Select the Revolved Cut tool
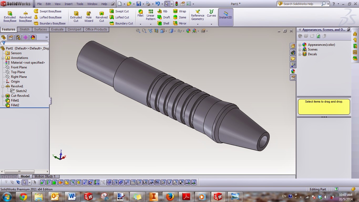Viewport: 359px width, 202px height. tap(102, 17)
